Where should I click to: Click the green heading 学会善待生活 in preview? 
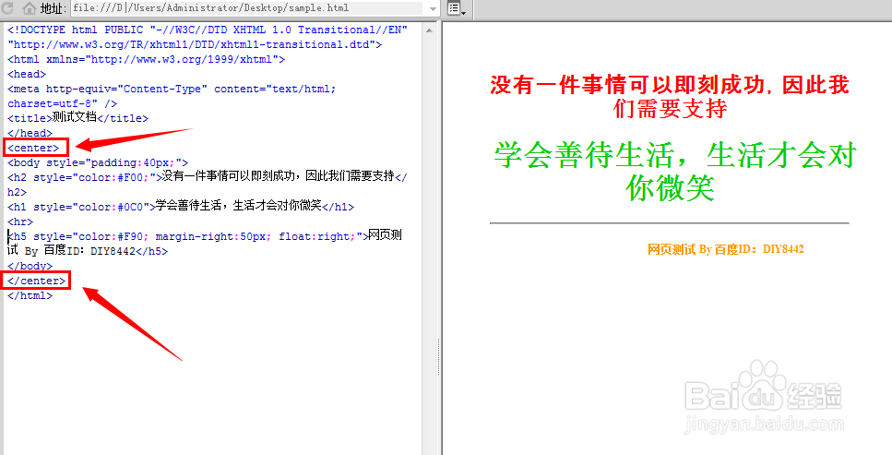tap(674, 171)
